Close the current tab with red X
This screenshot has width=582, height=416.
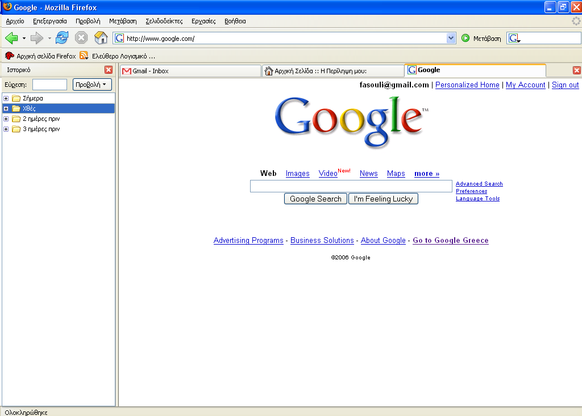576,70
